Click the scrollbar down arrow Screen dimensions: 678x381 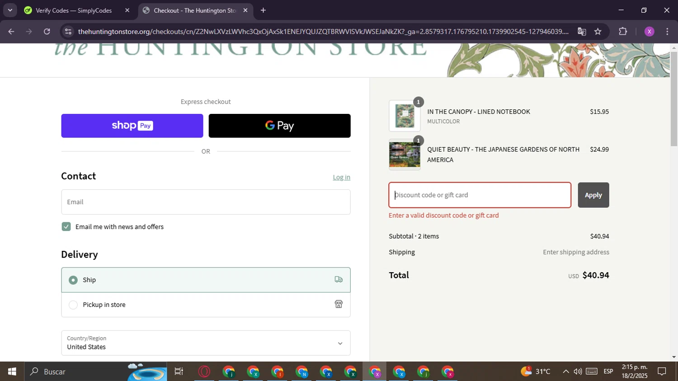pyautogui.click(x=674, y=357)
